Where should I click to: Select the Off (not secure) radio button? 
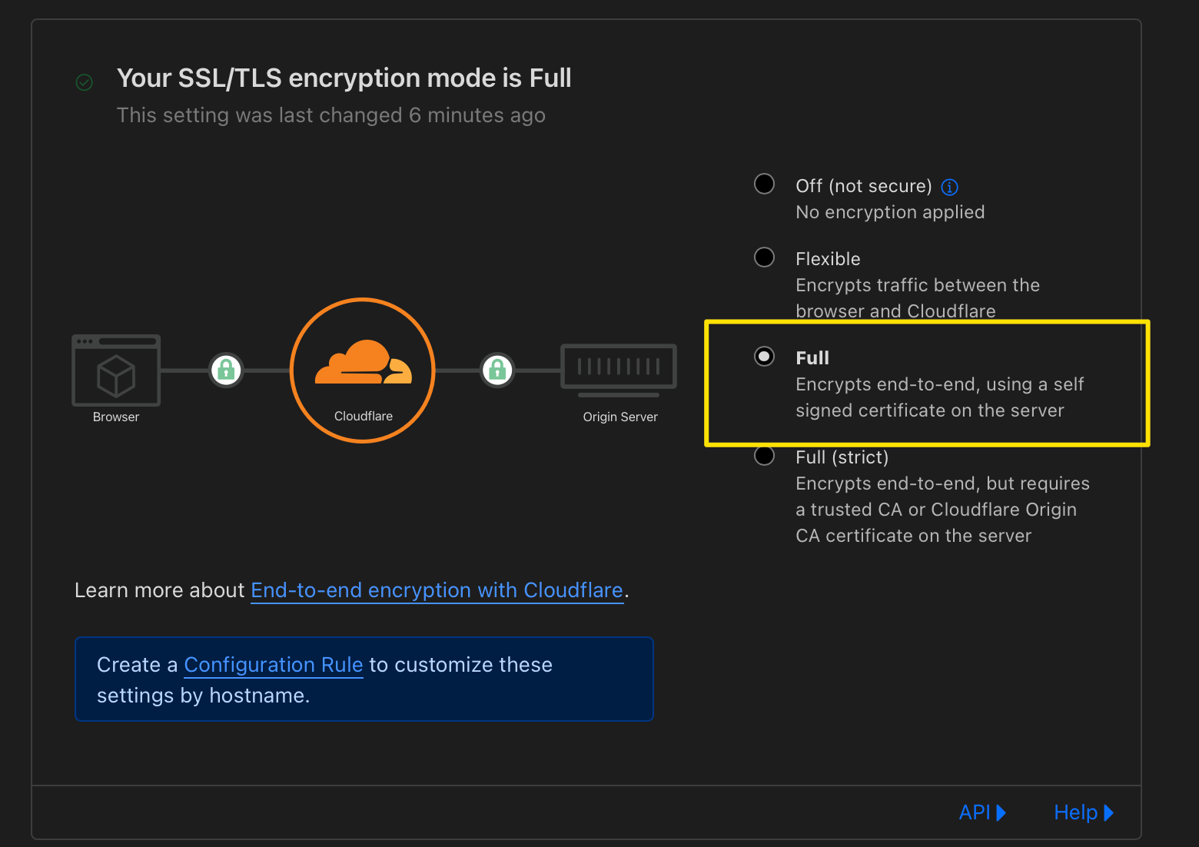point(764,184)
